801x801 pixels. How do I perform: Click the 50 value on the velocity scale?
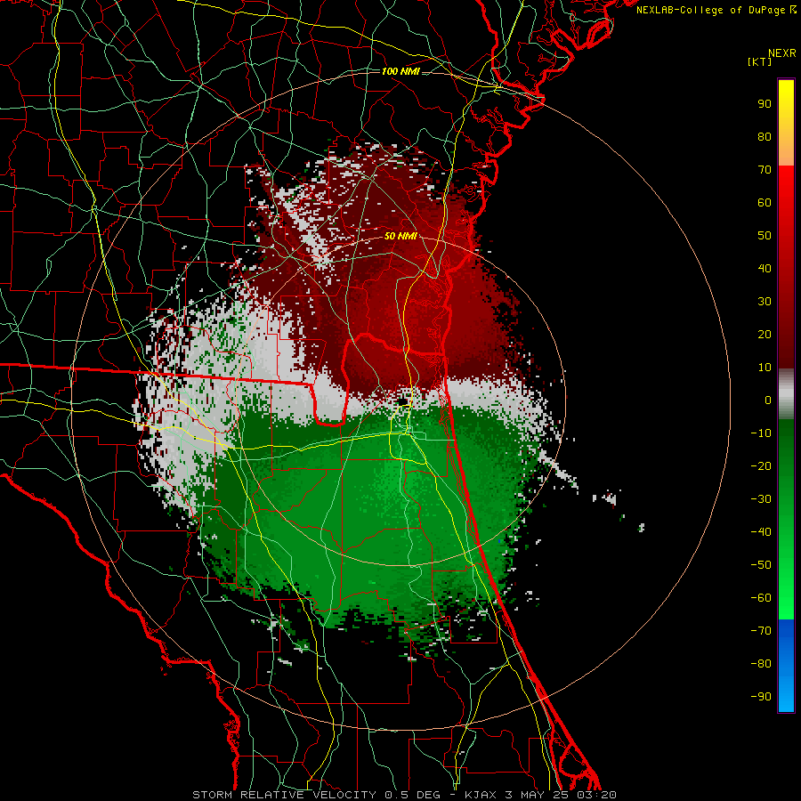pyautogui.click(x=765, y=236)
